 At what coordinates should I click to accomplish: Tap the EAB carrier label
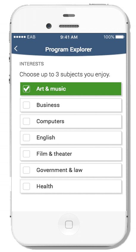[31, 37]
